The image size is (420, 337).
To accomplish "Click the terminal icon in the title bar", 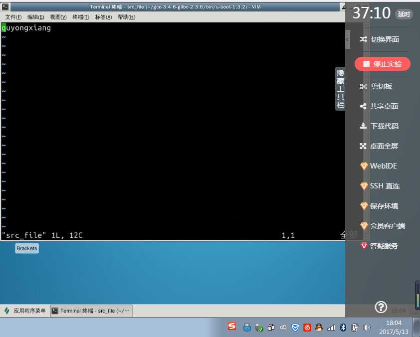I will (5, 6).
